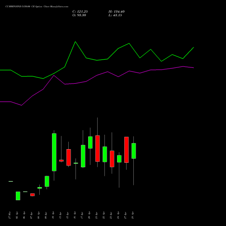Click the 23 Apr date label
This screenshot has width=226, height=226.
[x=111, y=215]
